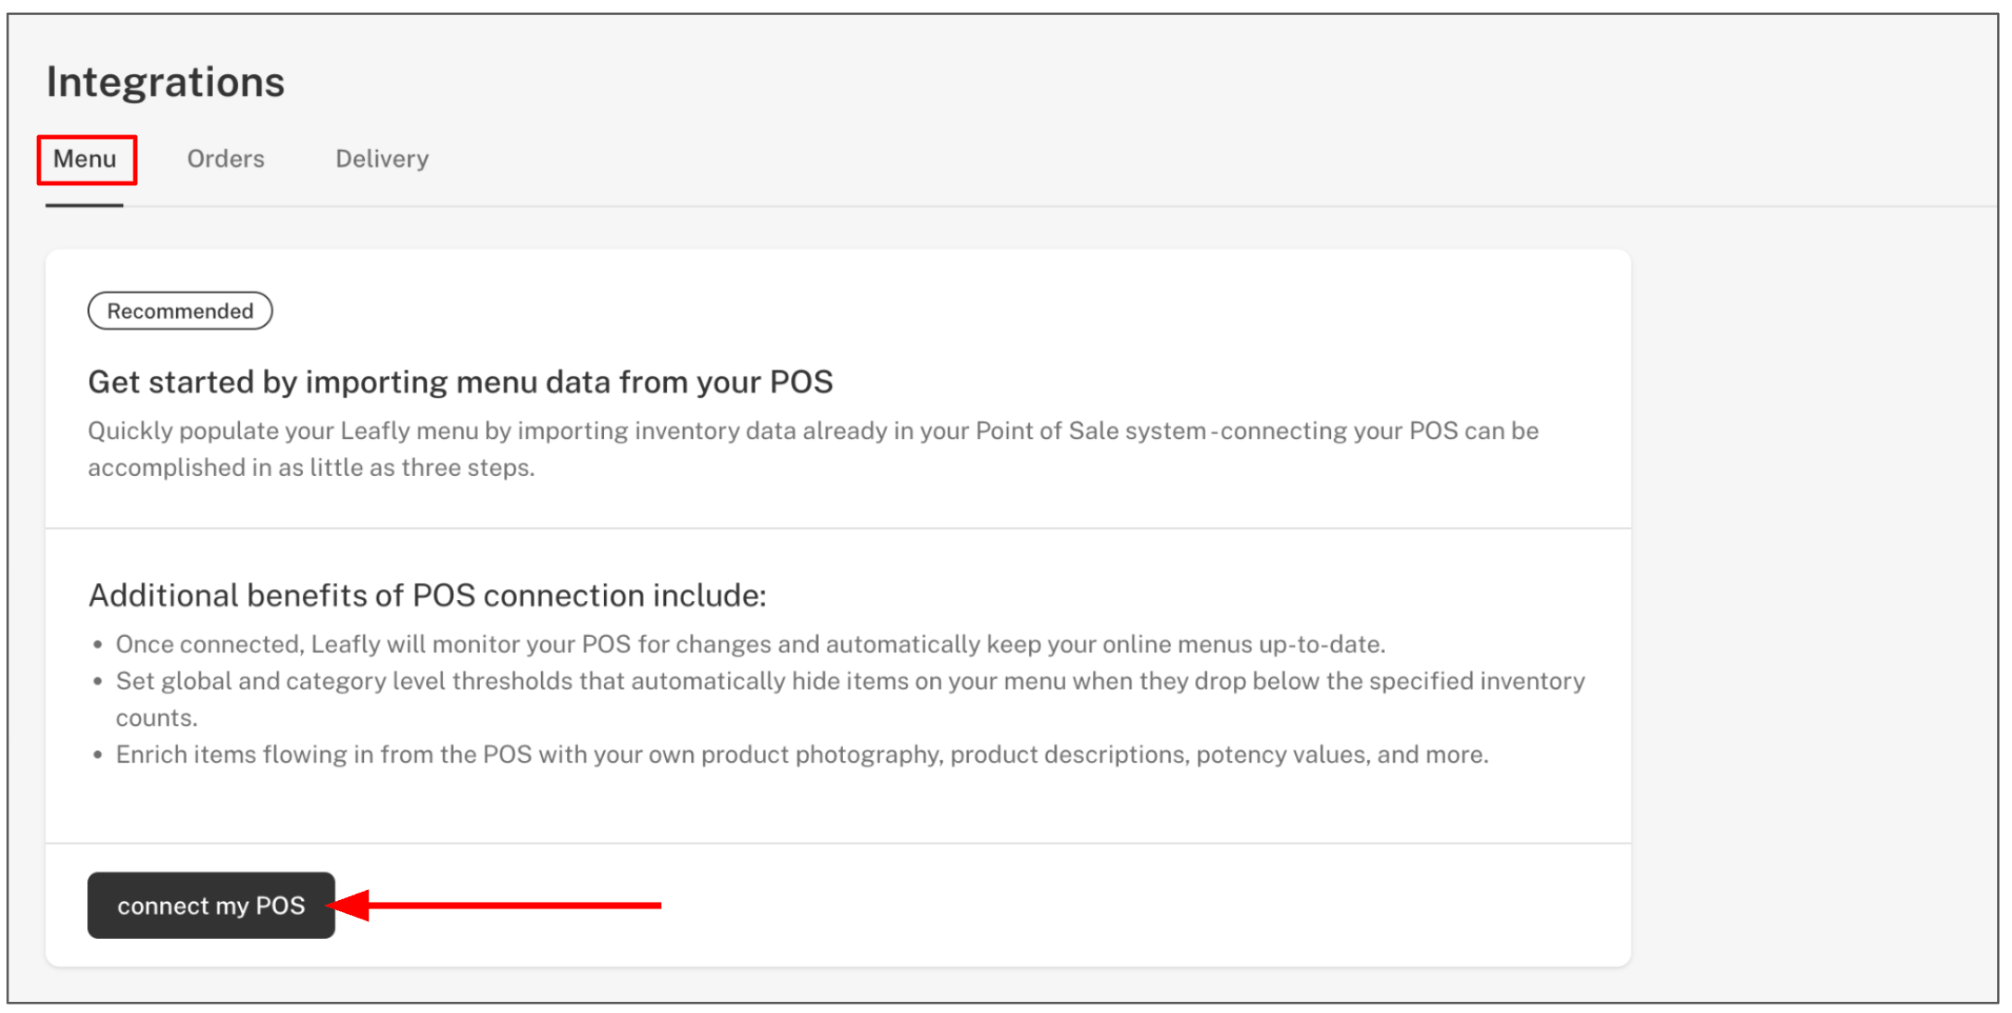Click the 'Additional benefits of POS connection' heading
Screen dimensions: 2012x1013
coord(427,595)
